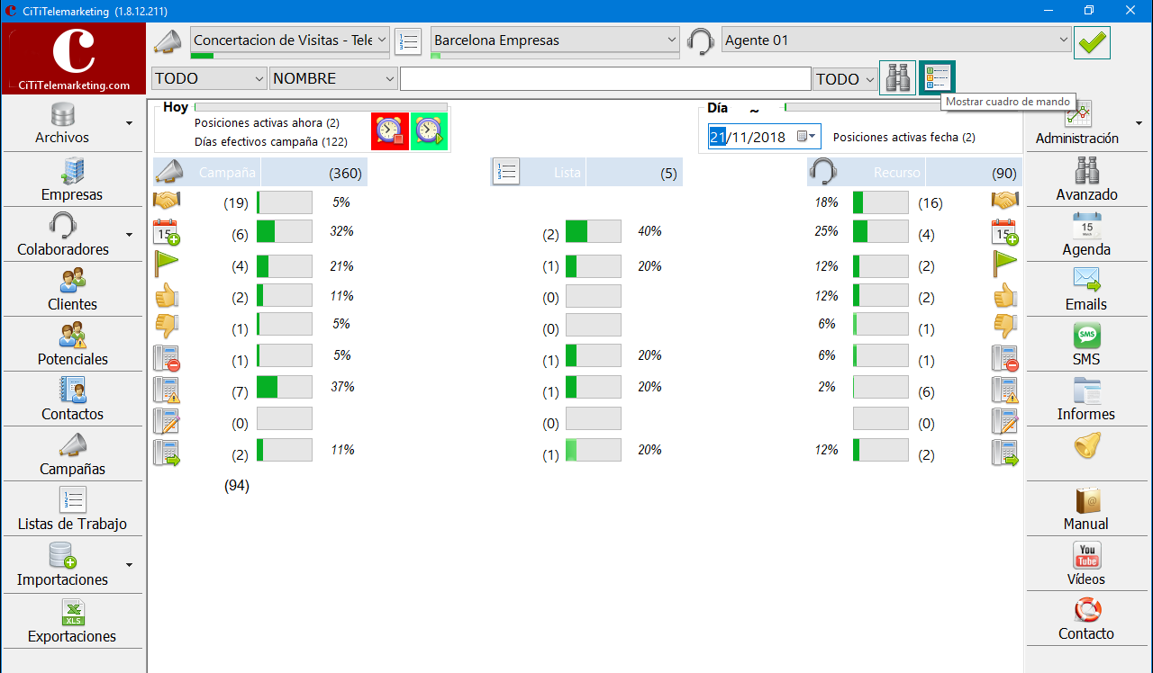
Task: Open the YouTube Vídeos link
Action: [1086, 564]
